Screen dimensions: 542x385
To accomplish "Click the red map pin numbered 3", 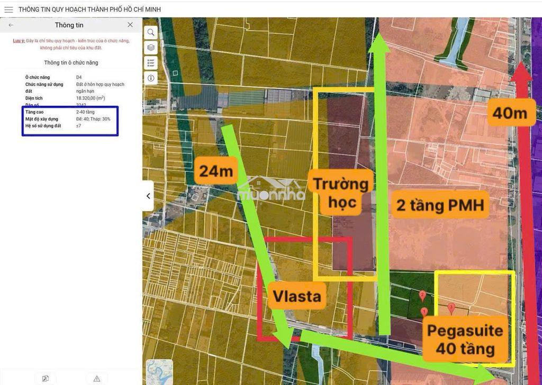I will click(451, 308).
